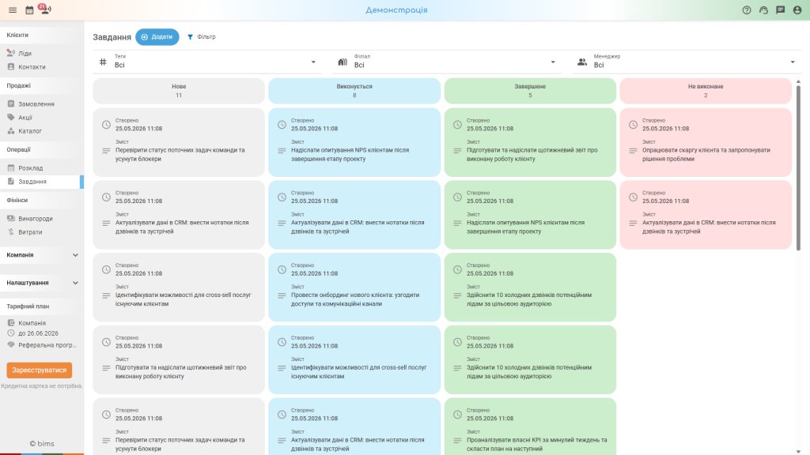Image resolution: width=810 pixels, height=455 pixels.
Task: Click the vertical scrollbar of task board
Action: click(798, 167)
